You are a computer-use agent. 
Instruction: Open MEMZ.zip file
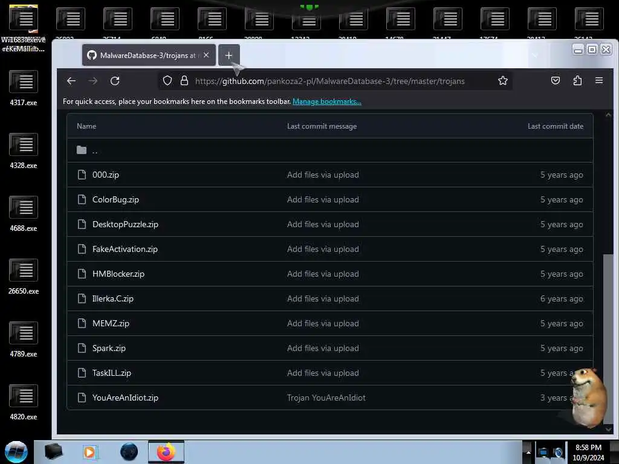click(111, 324)
